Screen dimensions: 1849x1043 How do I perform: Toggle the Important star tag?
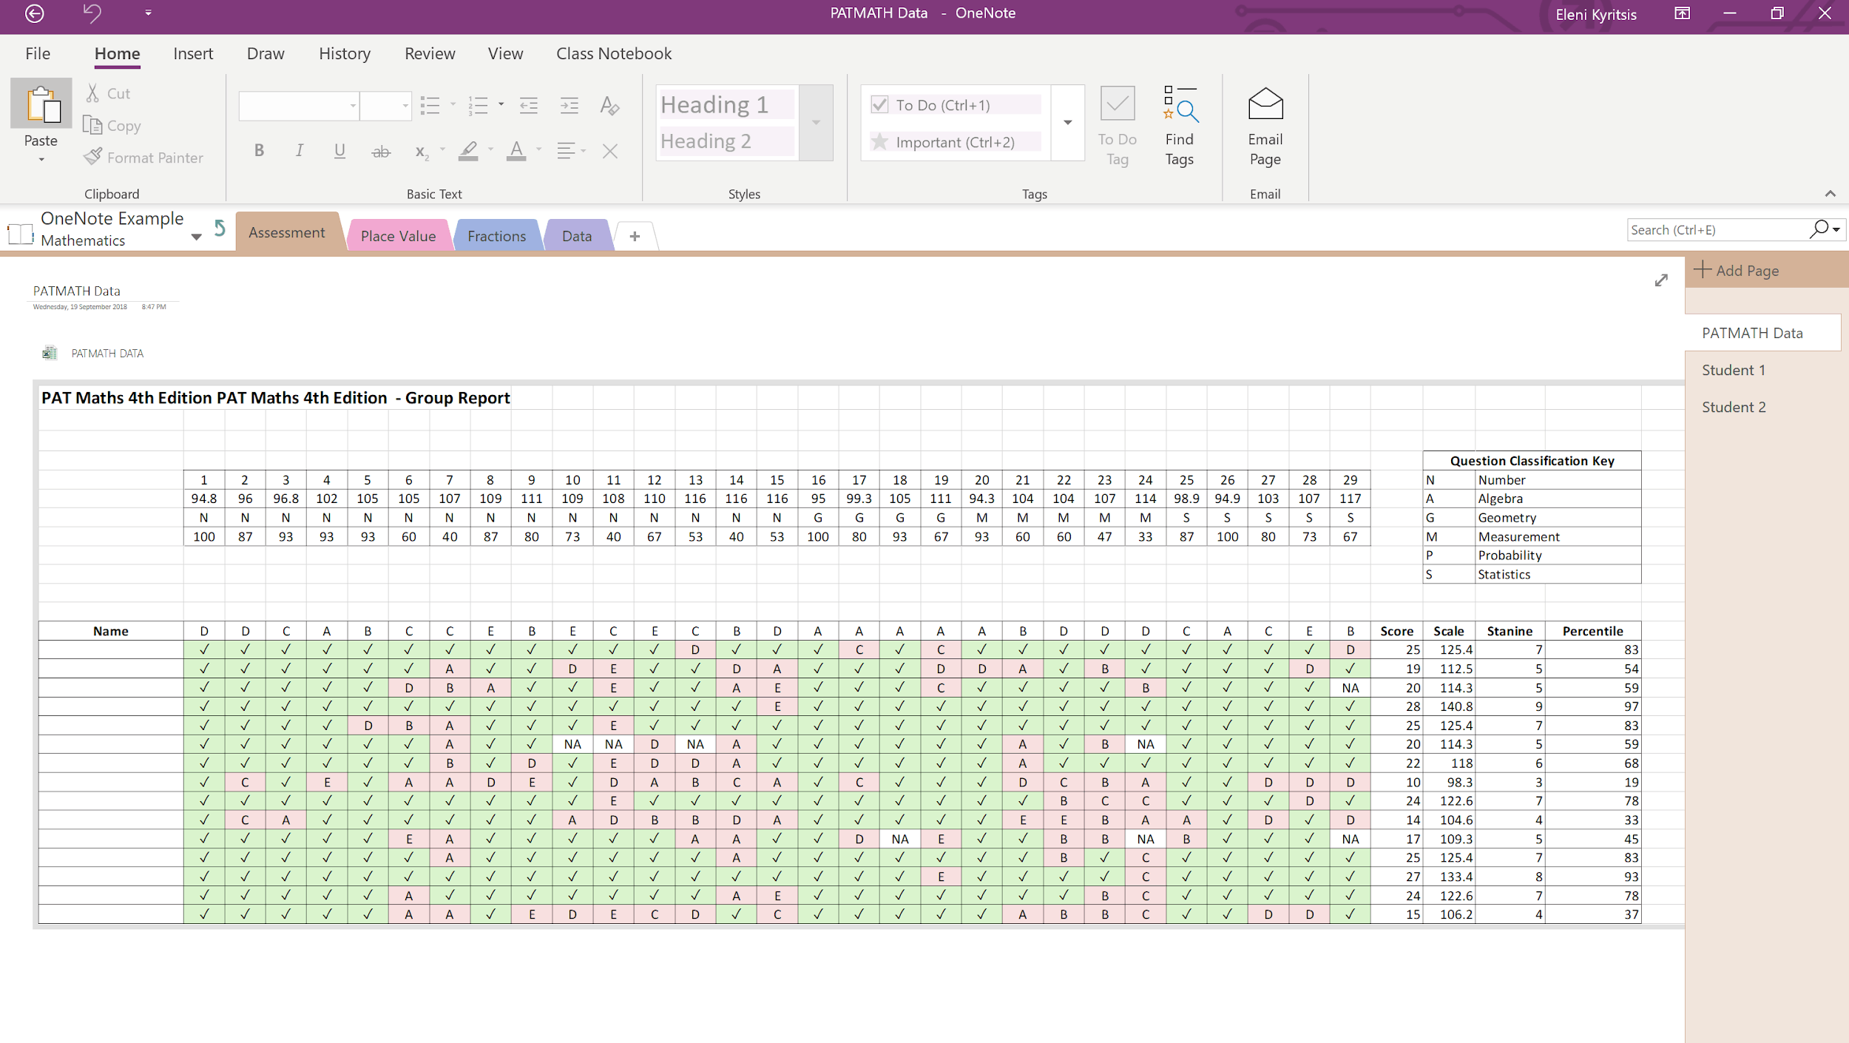(x=879, y=142)
